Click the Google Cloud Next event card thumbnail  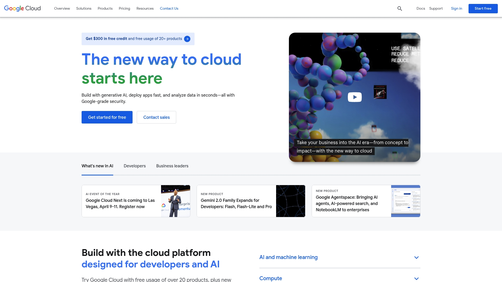click(175, 201)
